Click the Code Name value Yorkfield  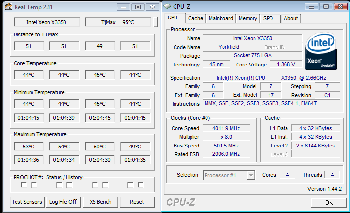click(228, 47)
